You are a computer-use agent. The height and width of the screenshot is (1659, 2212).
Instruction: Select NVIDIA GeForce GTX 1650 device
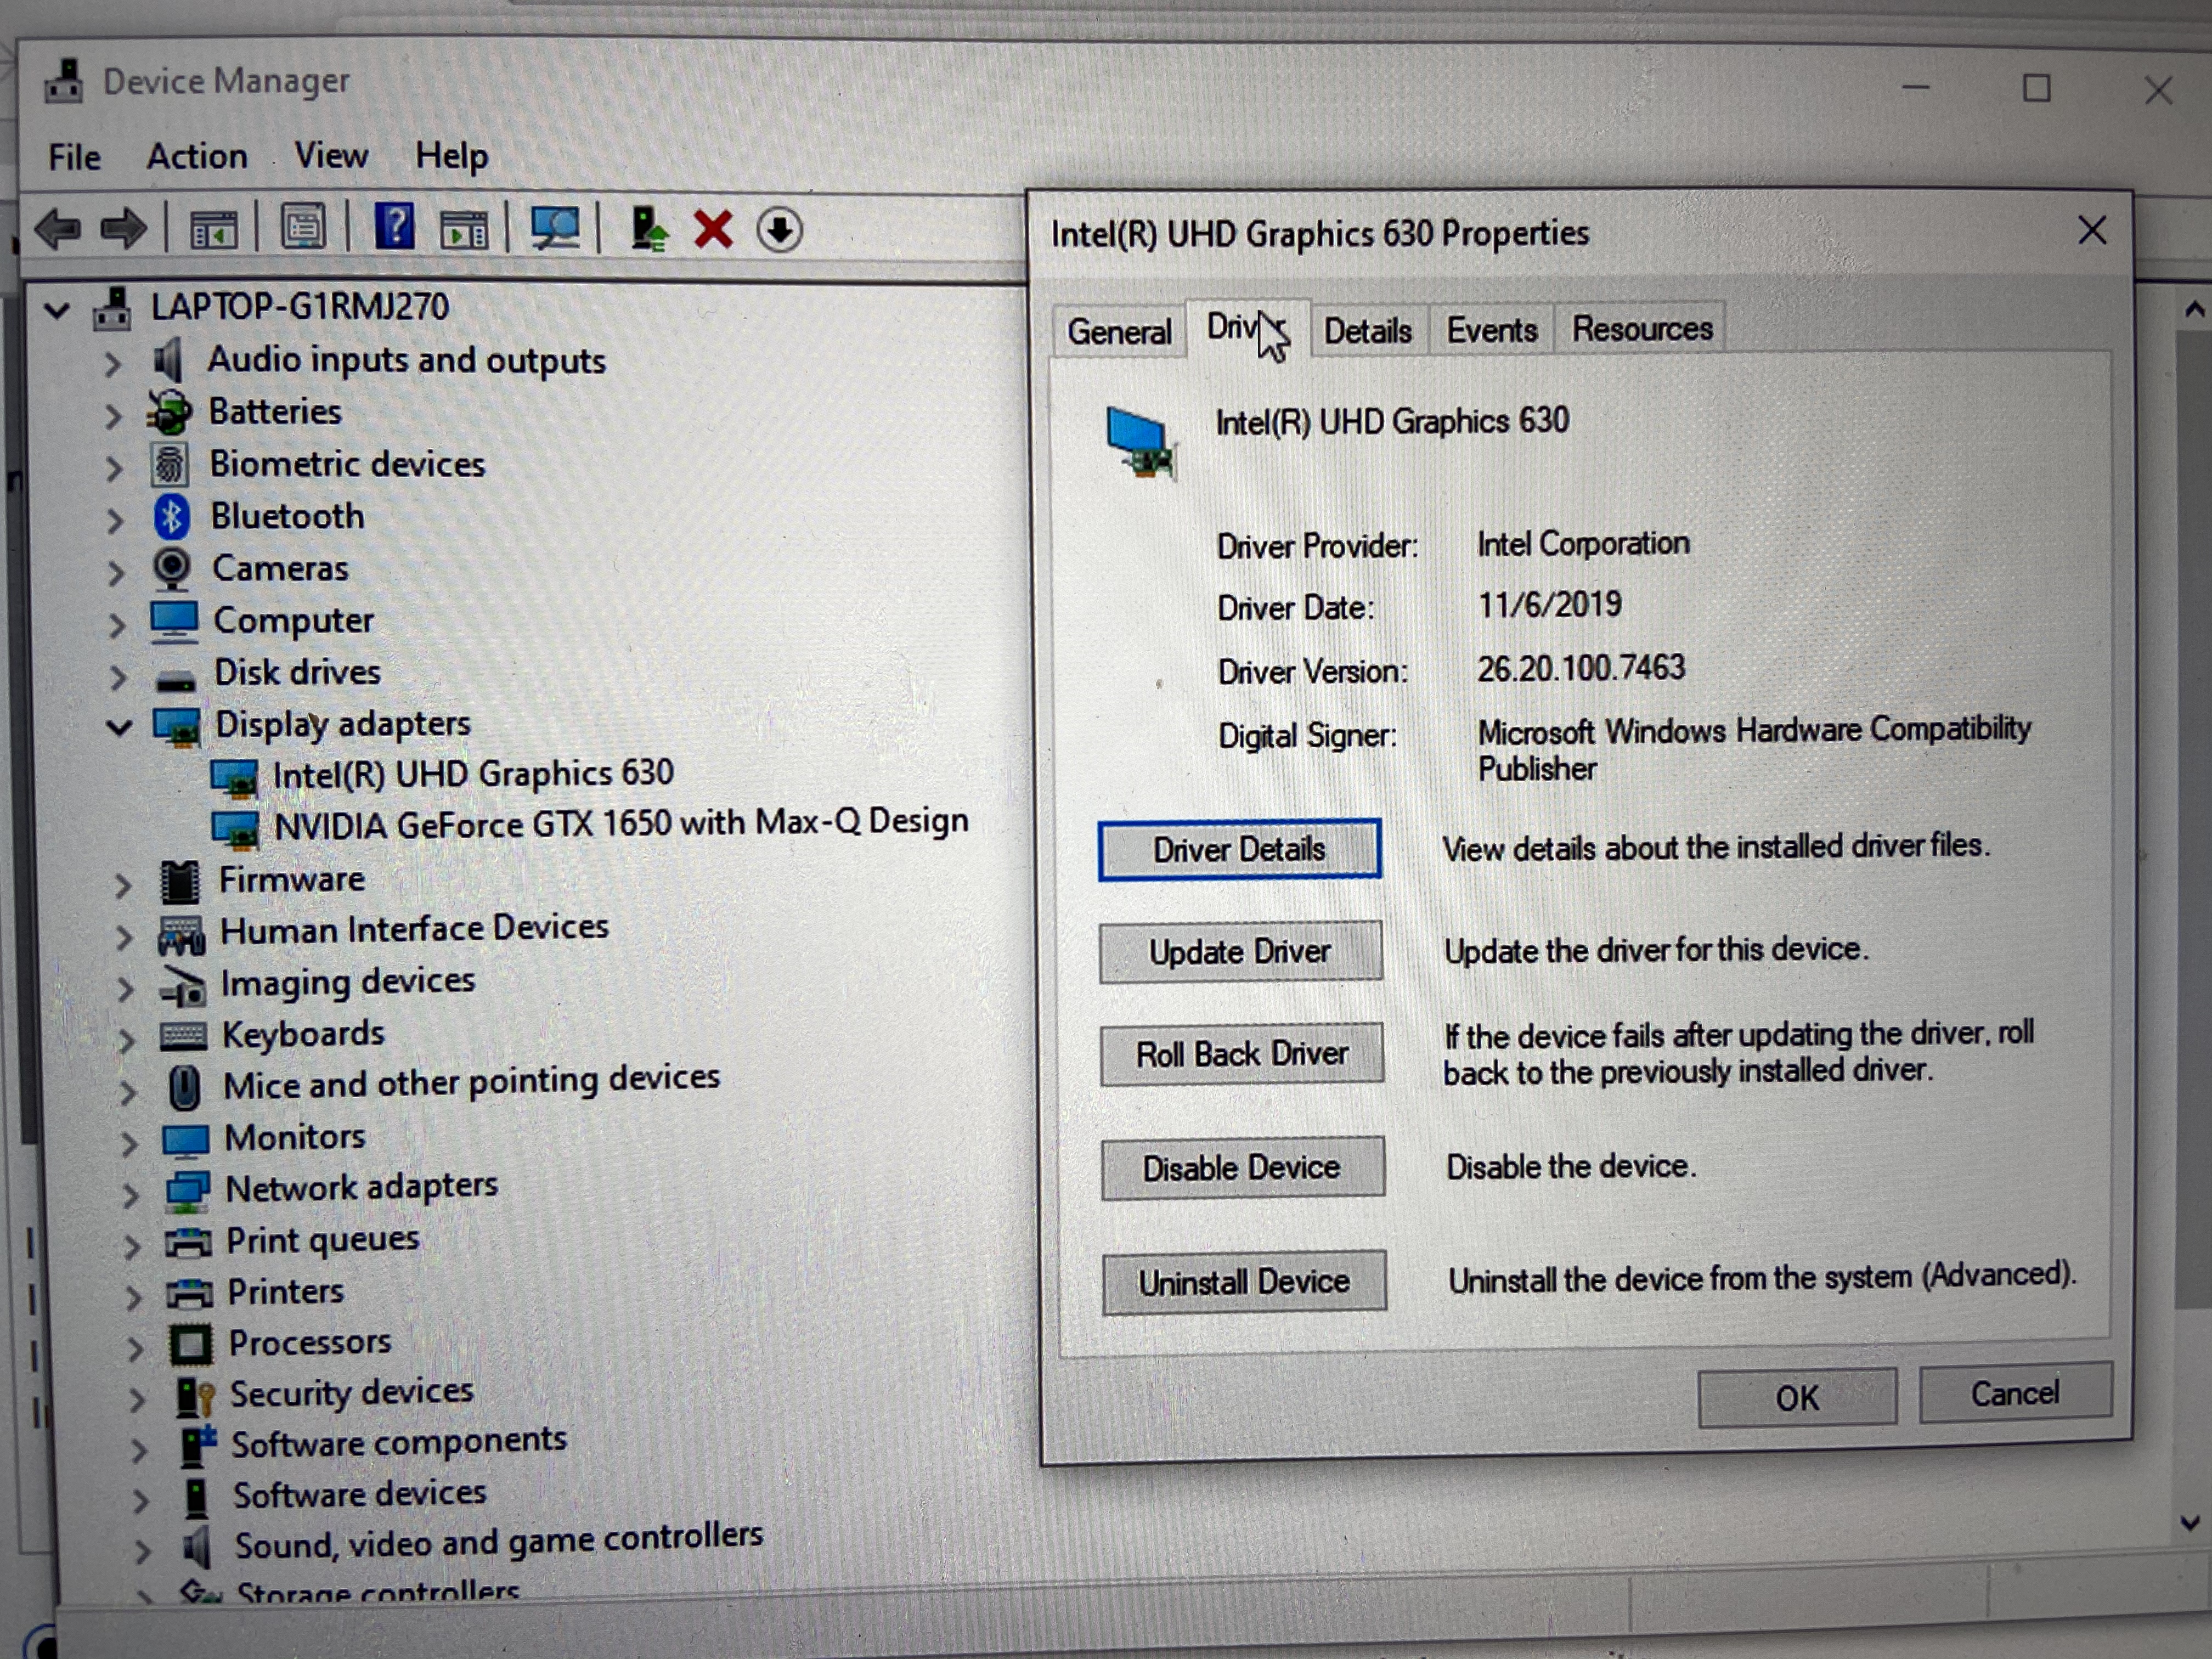(x=620, y=824)
